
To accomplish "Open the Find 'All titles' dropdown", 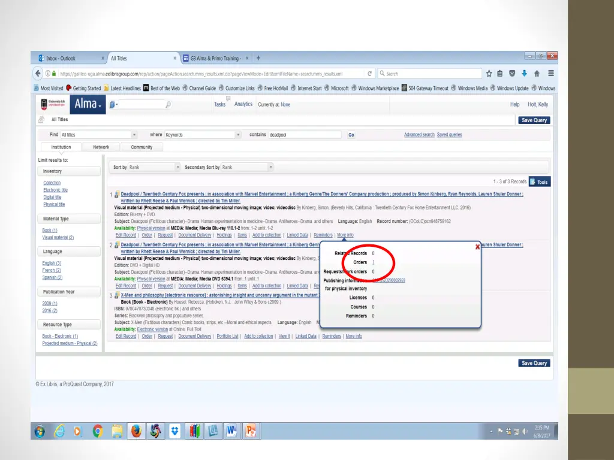I will (99, 135).
